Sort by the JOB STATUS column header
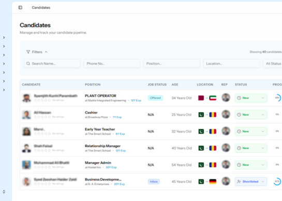This screenshot has width=282, height=201. 157,84
